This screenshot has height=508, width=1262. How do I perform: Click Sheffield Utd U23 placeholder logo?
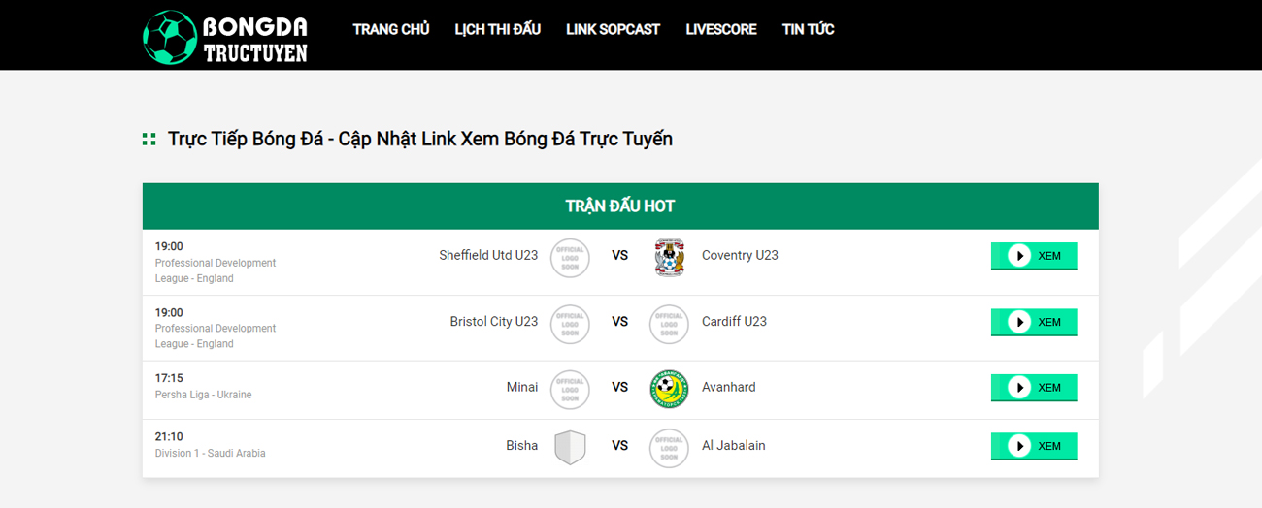pos(570,257)
